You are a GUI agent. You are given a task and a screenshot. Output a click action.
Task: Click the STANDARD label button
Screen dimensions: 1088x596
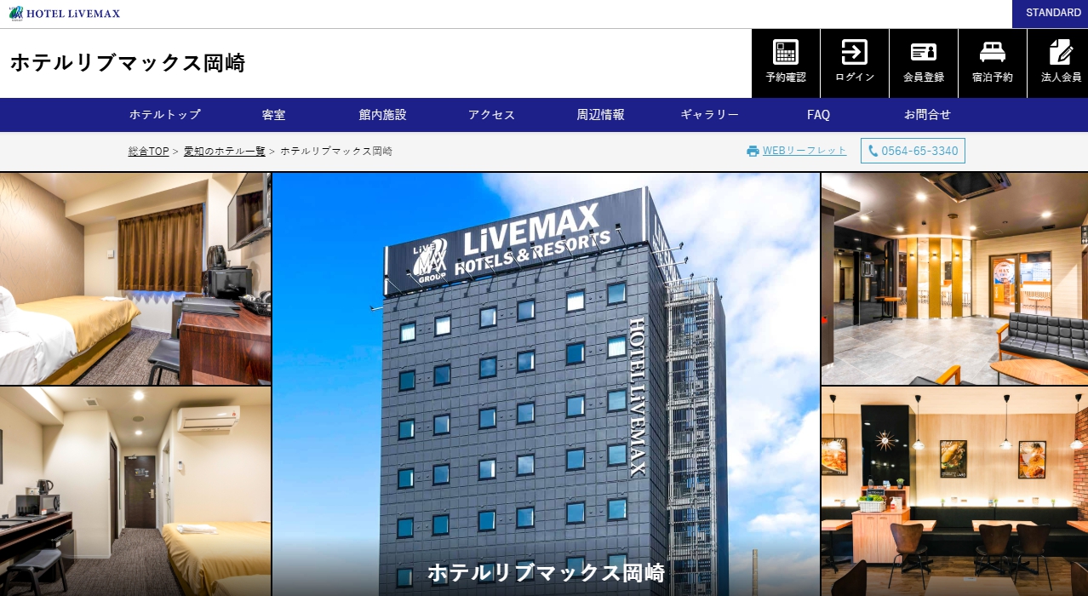click(x=1050, y=14)
